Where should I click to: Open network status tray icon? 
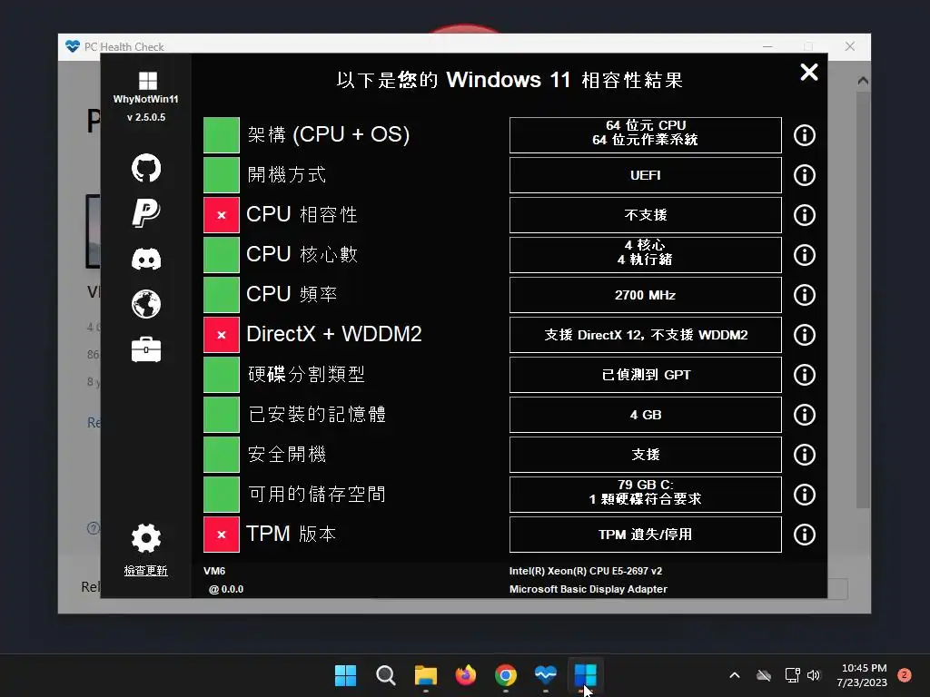pos(792,675)
